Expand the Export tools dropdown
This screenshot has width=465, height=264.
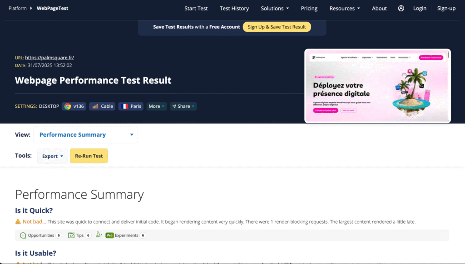click(52, 156)
